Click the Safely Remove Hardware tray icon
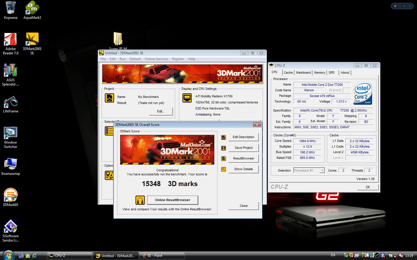 pyautogui.click(x=346, y=255)
